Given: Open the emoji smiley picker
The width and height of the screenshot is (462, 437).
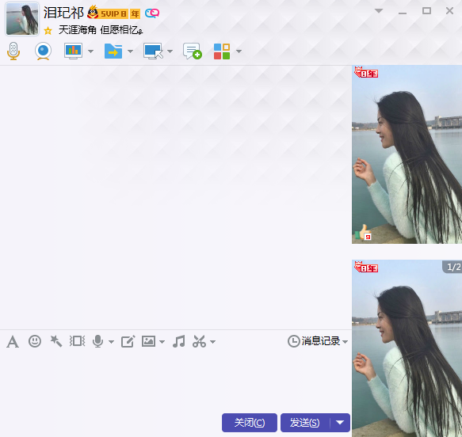Looking at the screenshot, I should [x=35, y=341].
